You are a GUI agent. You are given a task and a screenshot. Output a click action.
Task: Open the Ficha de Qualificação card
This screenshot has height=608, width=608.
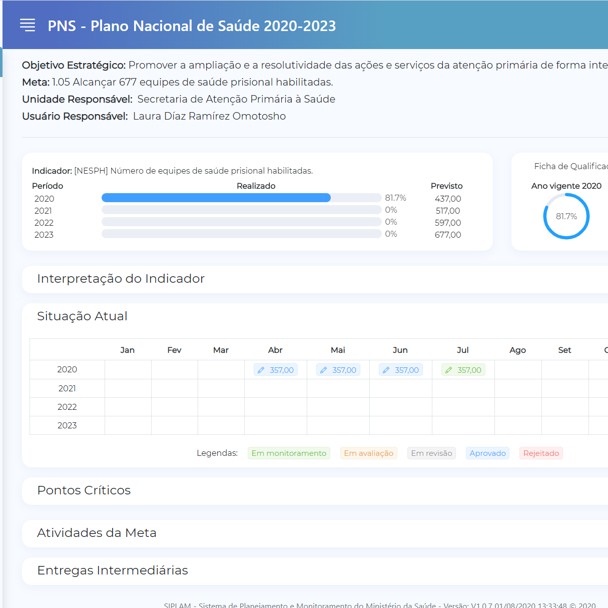pyautogui.click(x=570, y=166)
